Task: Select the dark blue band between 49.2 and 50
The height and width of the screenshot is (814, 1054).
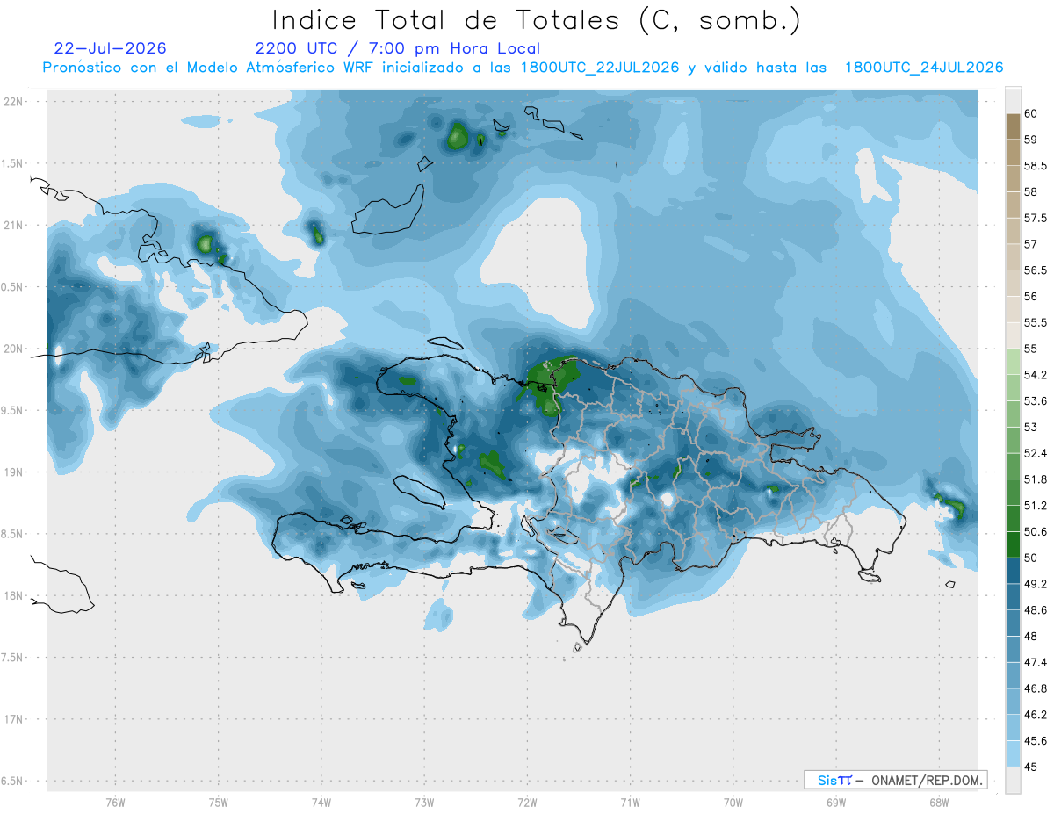Action: 1013,571
